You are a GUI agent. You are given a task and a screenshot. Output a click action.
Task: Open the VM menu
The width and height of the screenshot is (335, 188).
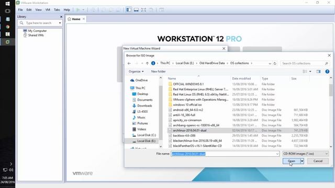click(x=48, y=10)
